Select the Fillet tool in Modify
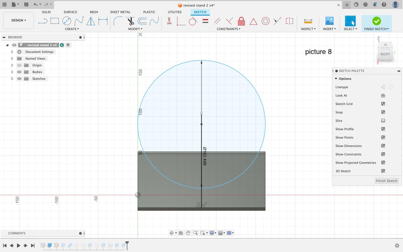The image size is (403, 252). [x=118, y=21]
